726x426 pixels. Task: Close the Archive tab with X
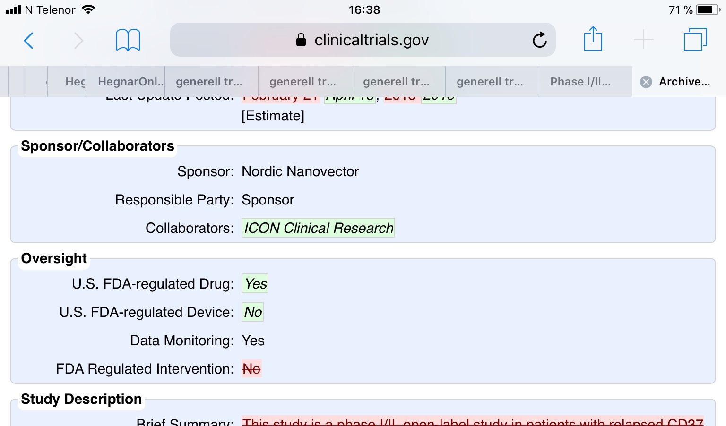pyautogui.click(x=646, y=82)
